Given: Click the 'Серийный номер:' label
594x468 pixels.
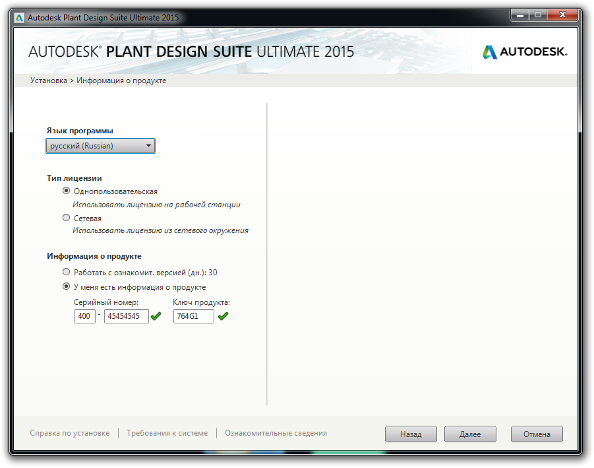Looking at the screenshot, I should 106,302.
